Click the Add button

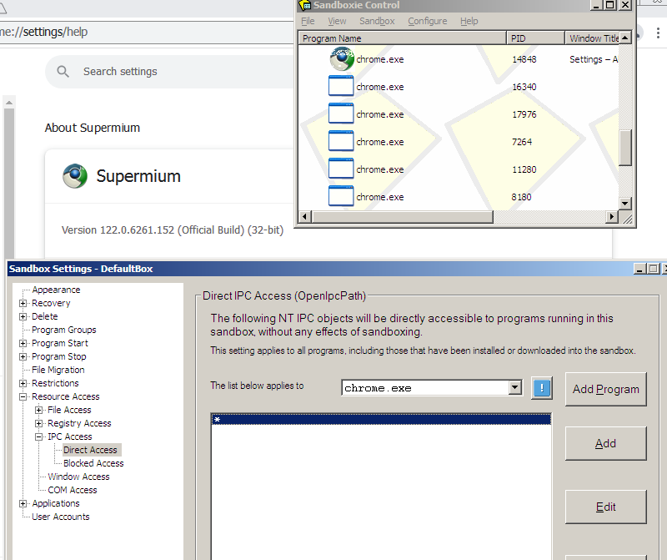coord(606,443)
